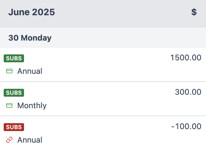Select the 1500.00 amount
The width and height of the screenshot is (206, 146).
186,58
